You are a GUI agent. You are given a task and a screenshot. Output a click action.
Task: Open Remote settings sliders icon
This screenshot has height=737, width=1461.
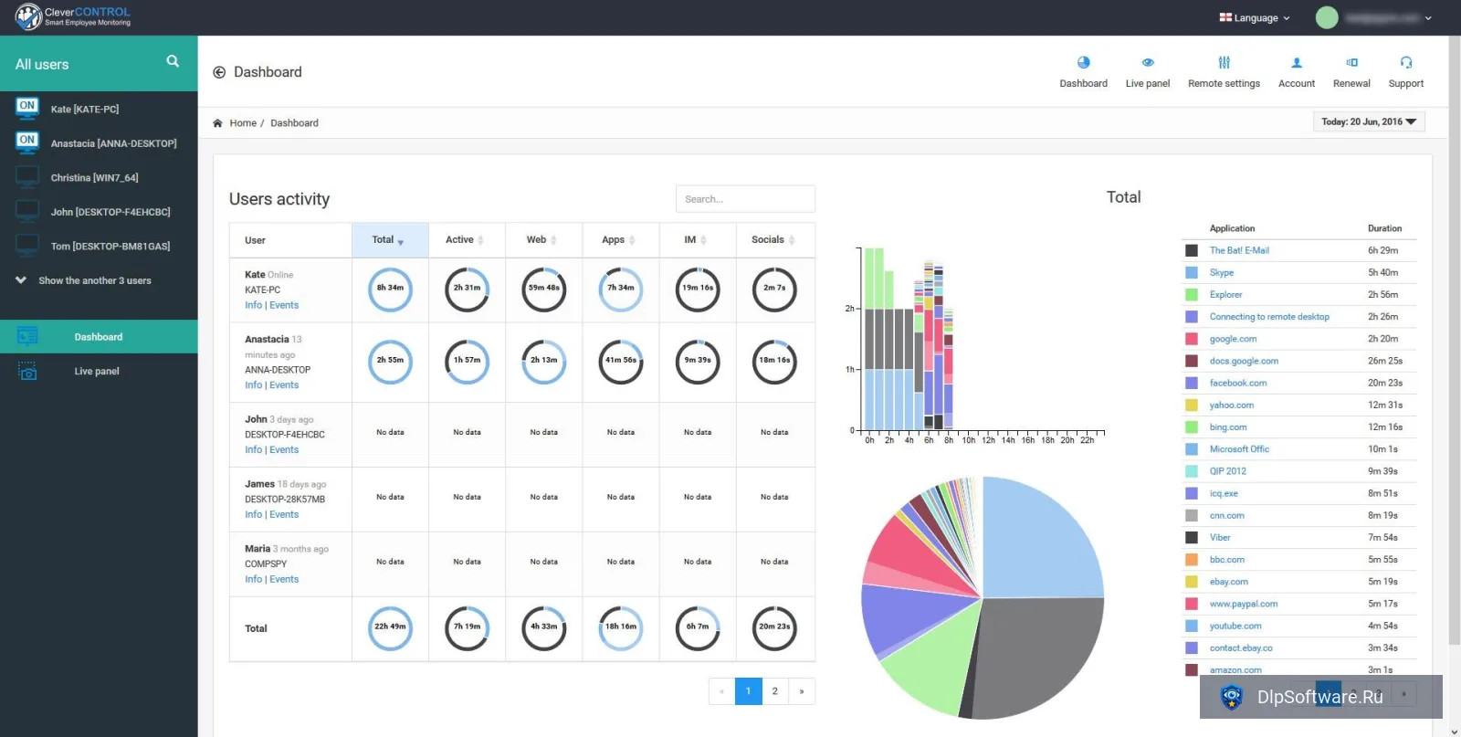pos(1224,62)
